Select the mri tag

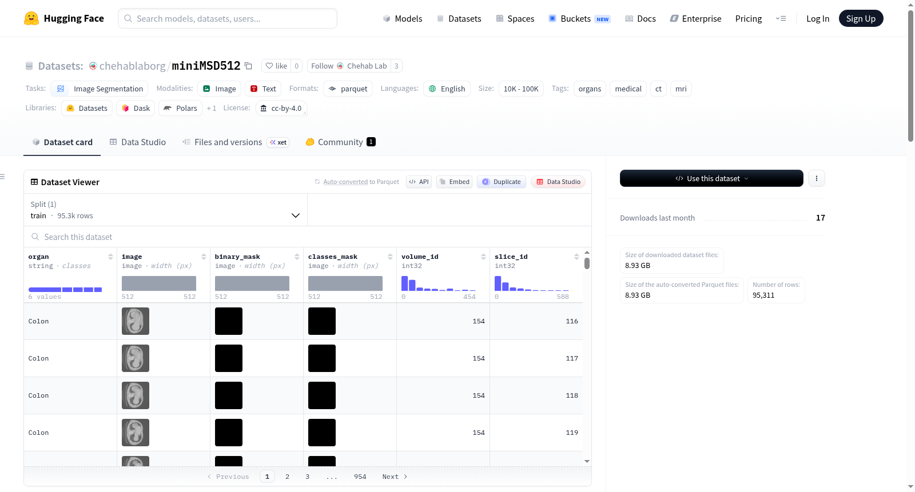pyautogui.click(x=681, y=89)
